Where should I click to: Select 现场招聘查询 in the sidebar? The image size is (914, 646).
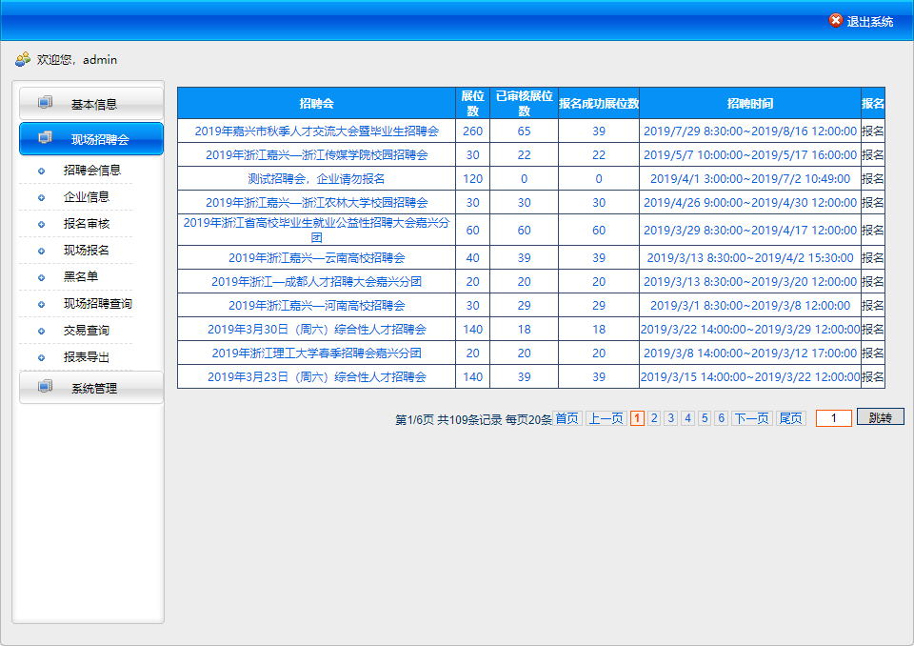tap(98, 304)
